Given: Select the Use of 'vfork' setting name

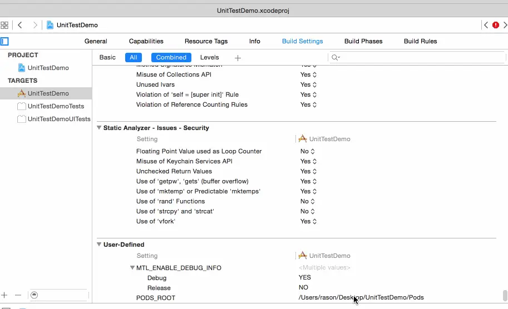Looking at the screenshot, I should [155, 221].
